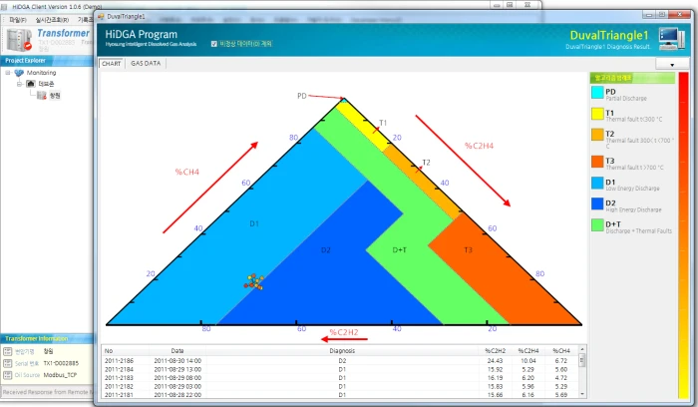Image resolution: width=698 pixels, height=407 pixels.
Task: Click the data point cluster in D1 zone
Action: pos(253,282)
